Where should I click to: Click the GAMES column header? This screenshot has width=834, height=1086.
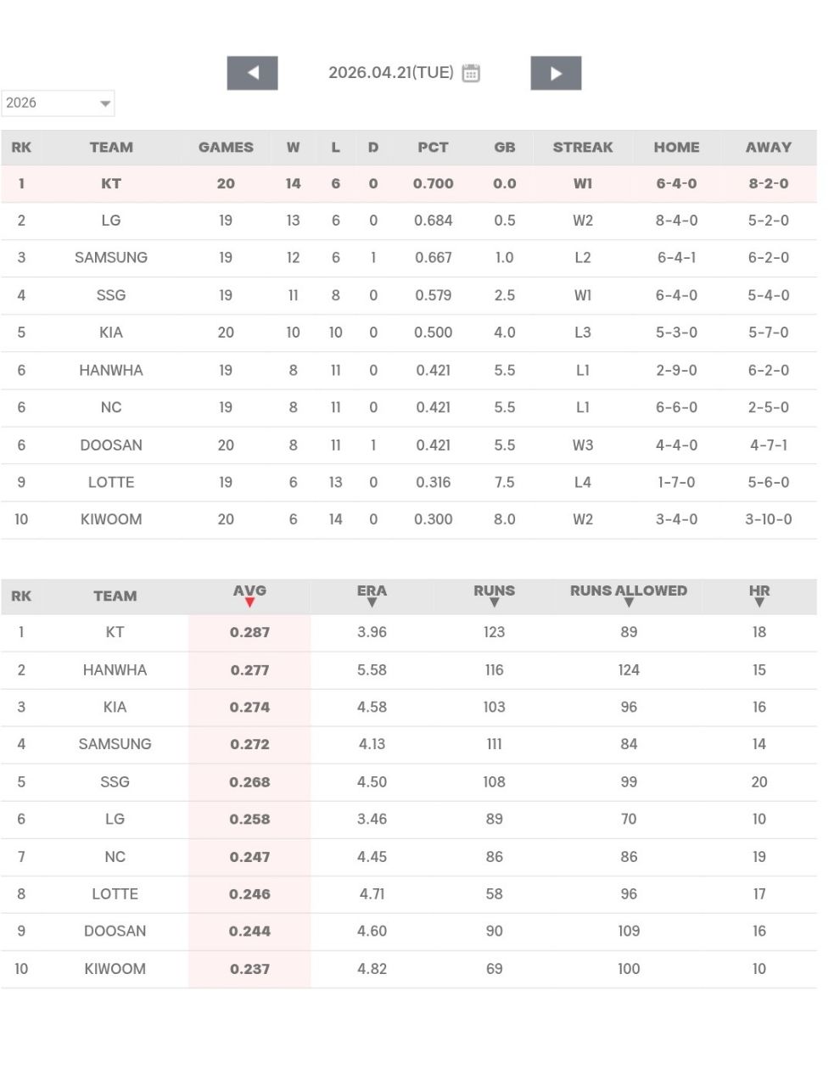click(x=226, y=148)
